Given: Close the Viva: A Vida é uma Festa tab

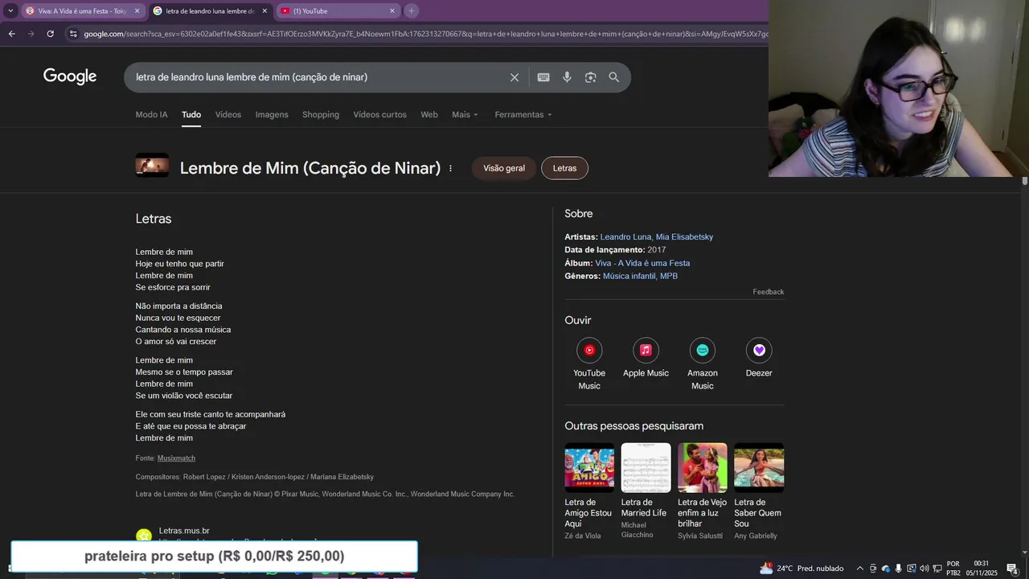Looking at the screenshot, I should (137, 11).
